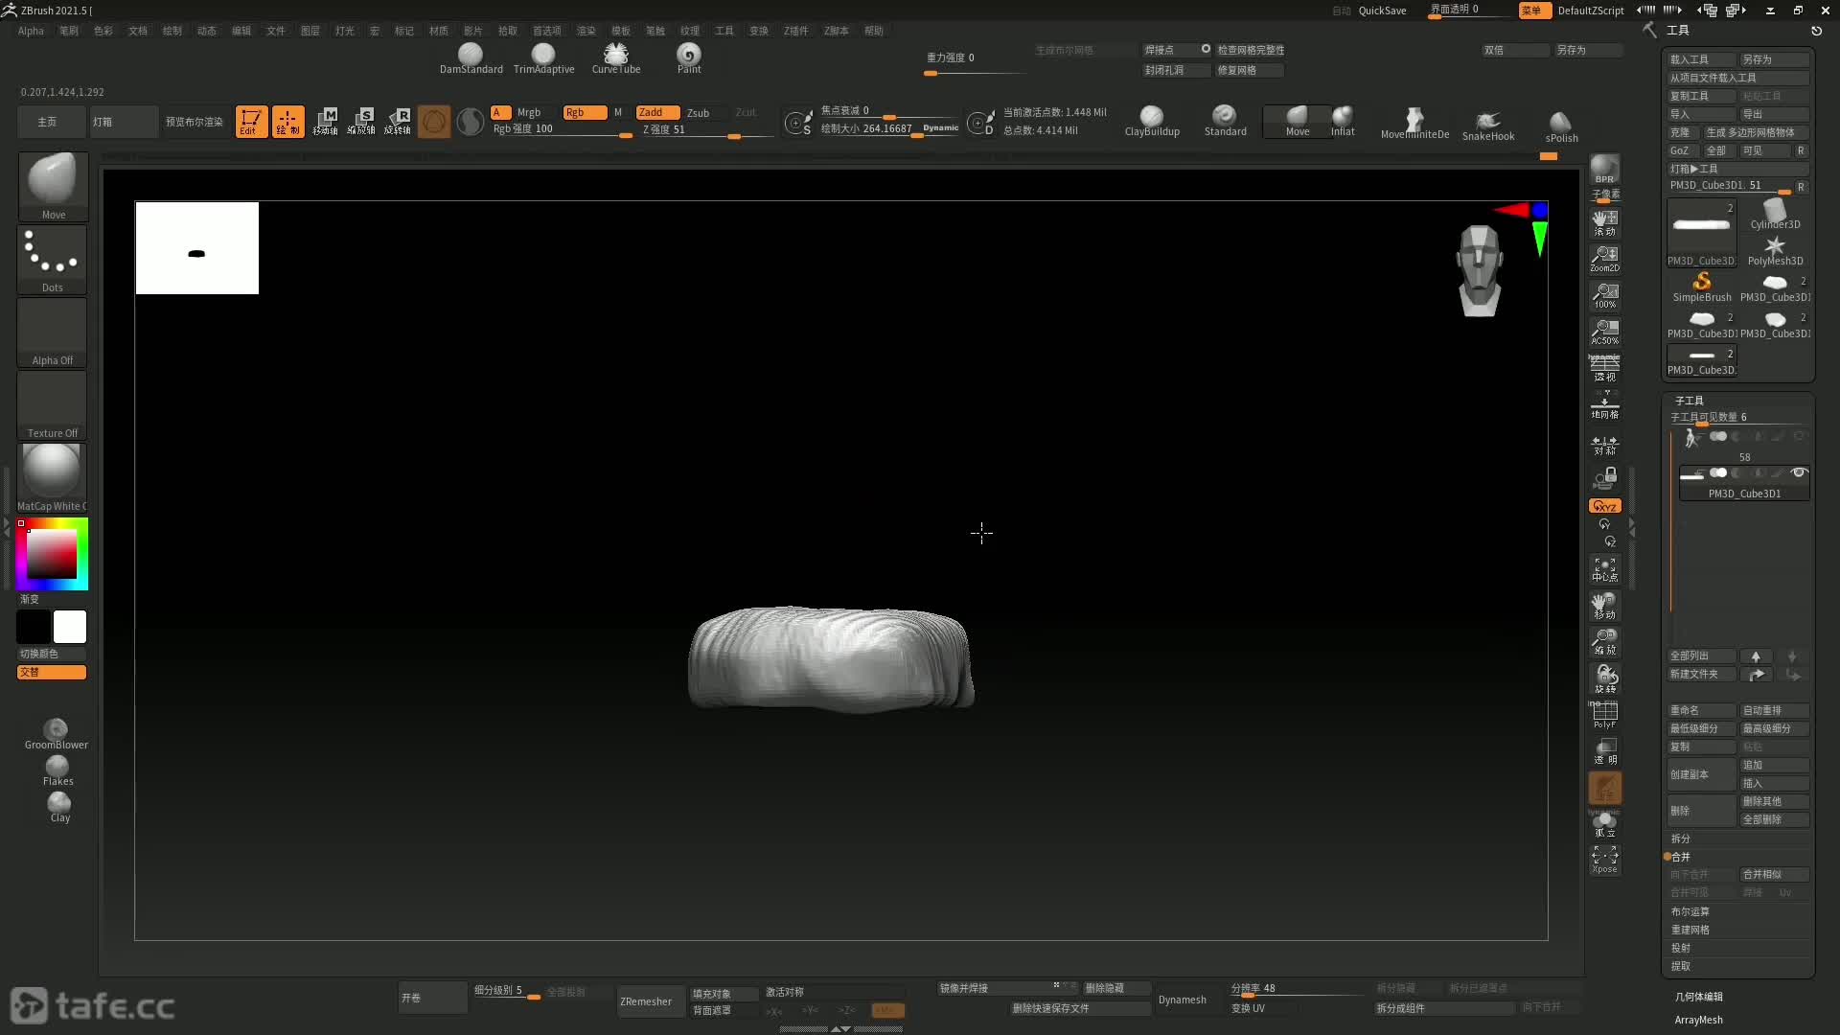Screen dimensions: 1840x1035
Task: Select the MoveInfiniteDepth brush
Action: click(x=1414, y=123)
